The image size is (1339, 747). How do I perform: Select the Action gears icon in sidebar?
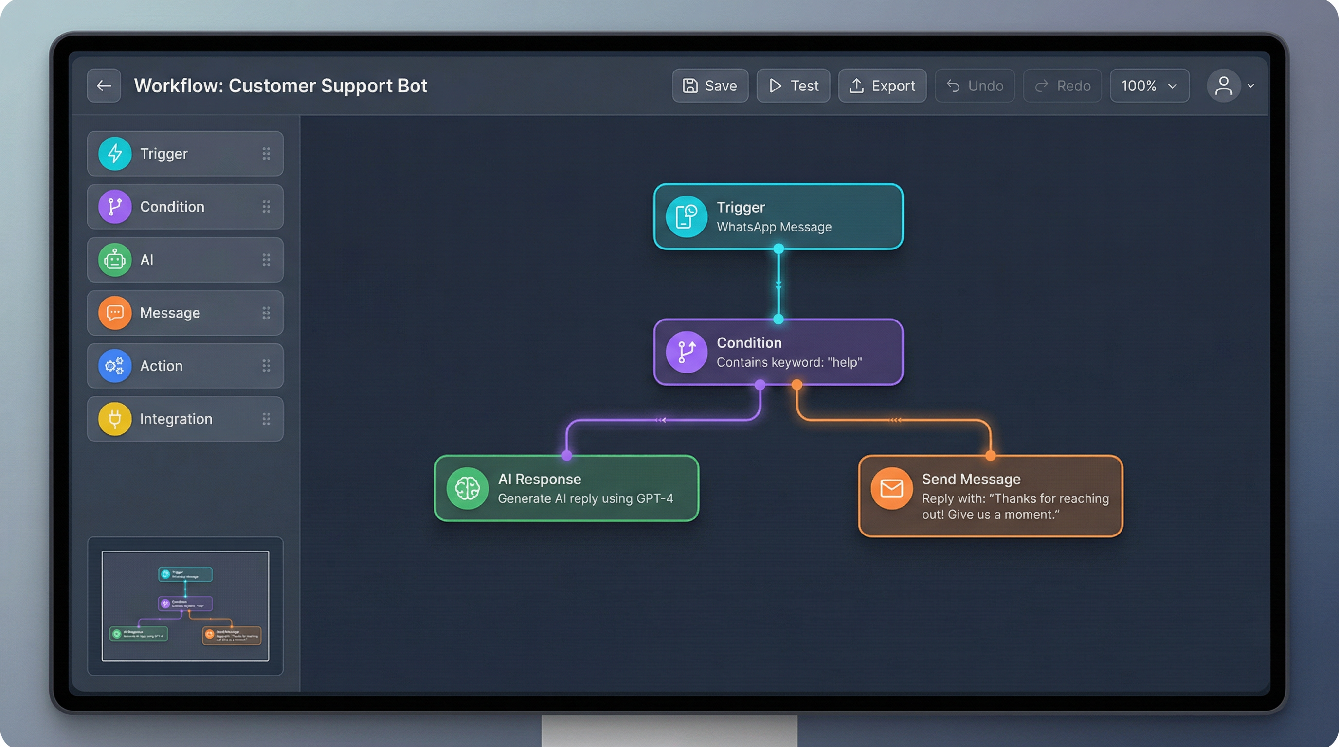[x=115, y=366]
